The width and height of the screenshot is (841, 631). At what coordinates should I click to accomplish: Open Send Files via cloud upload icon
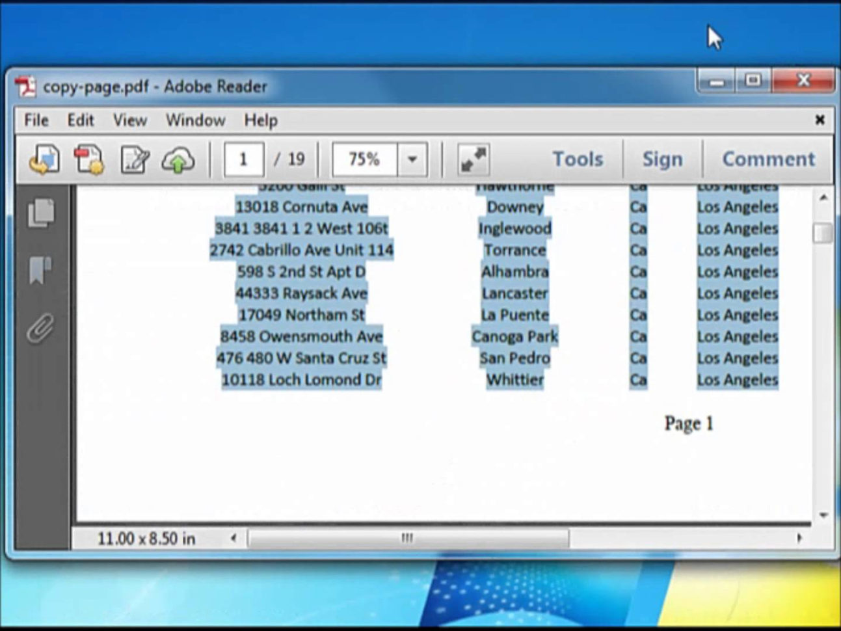[x=177, y=159]
